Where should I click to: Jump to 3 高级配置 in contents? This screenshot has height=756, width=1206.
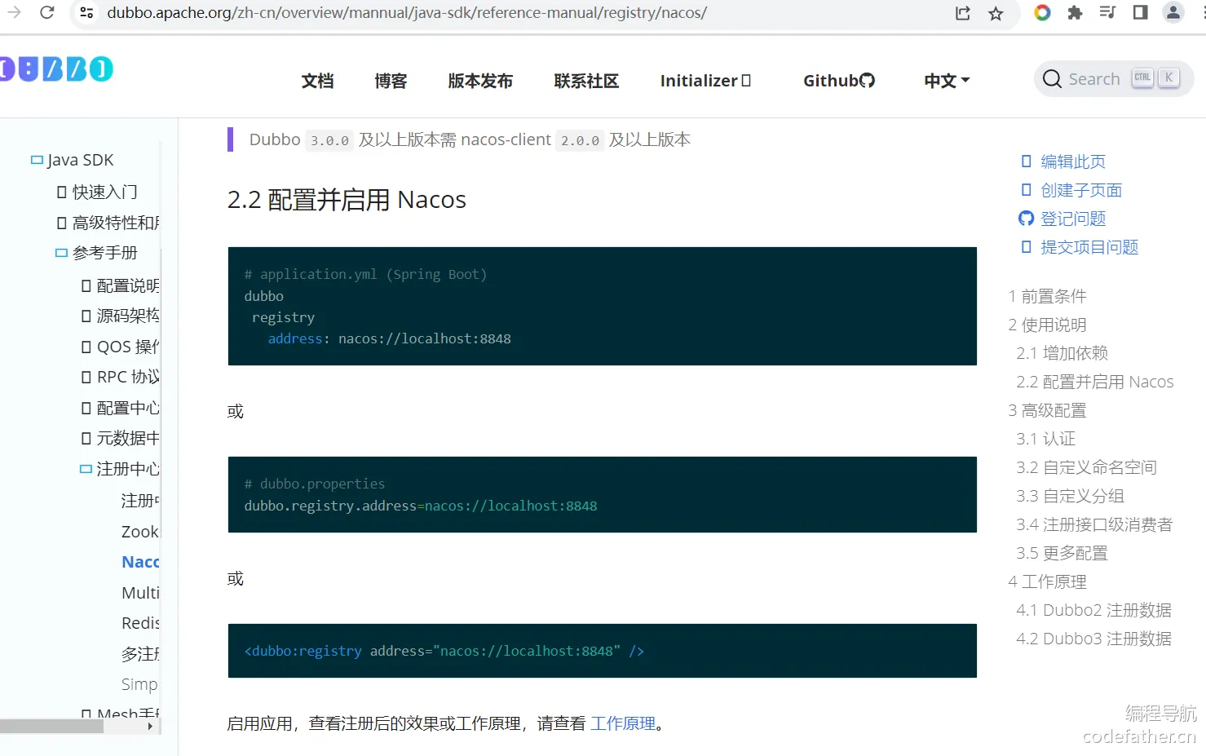(x=1048, y=410)
